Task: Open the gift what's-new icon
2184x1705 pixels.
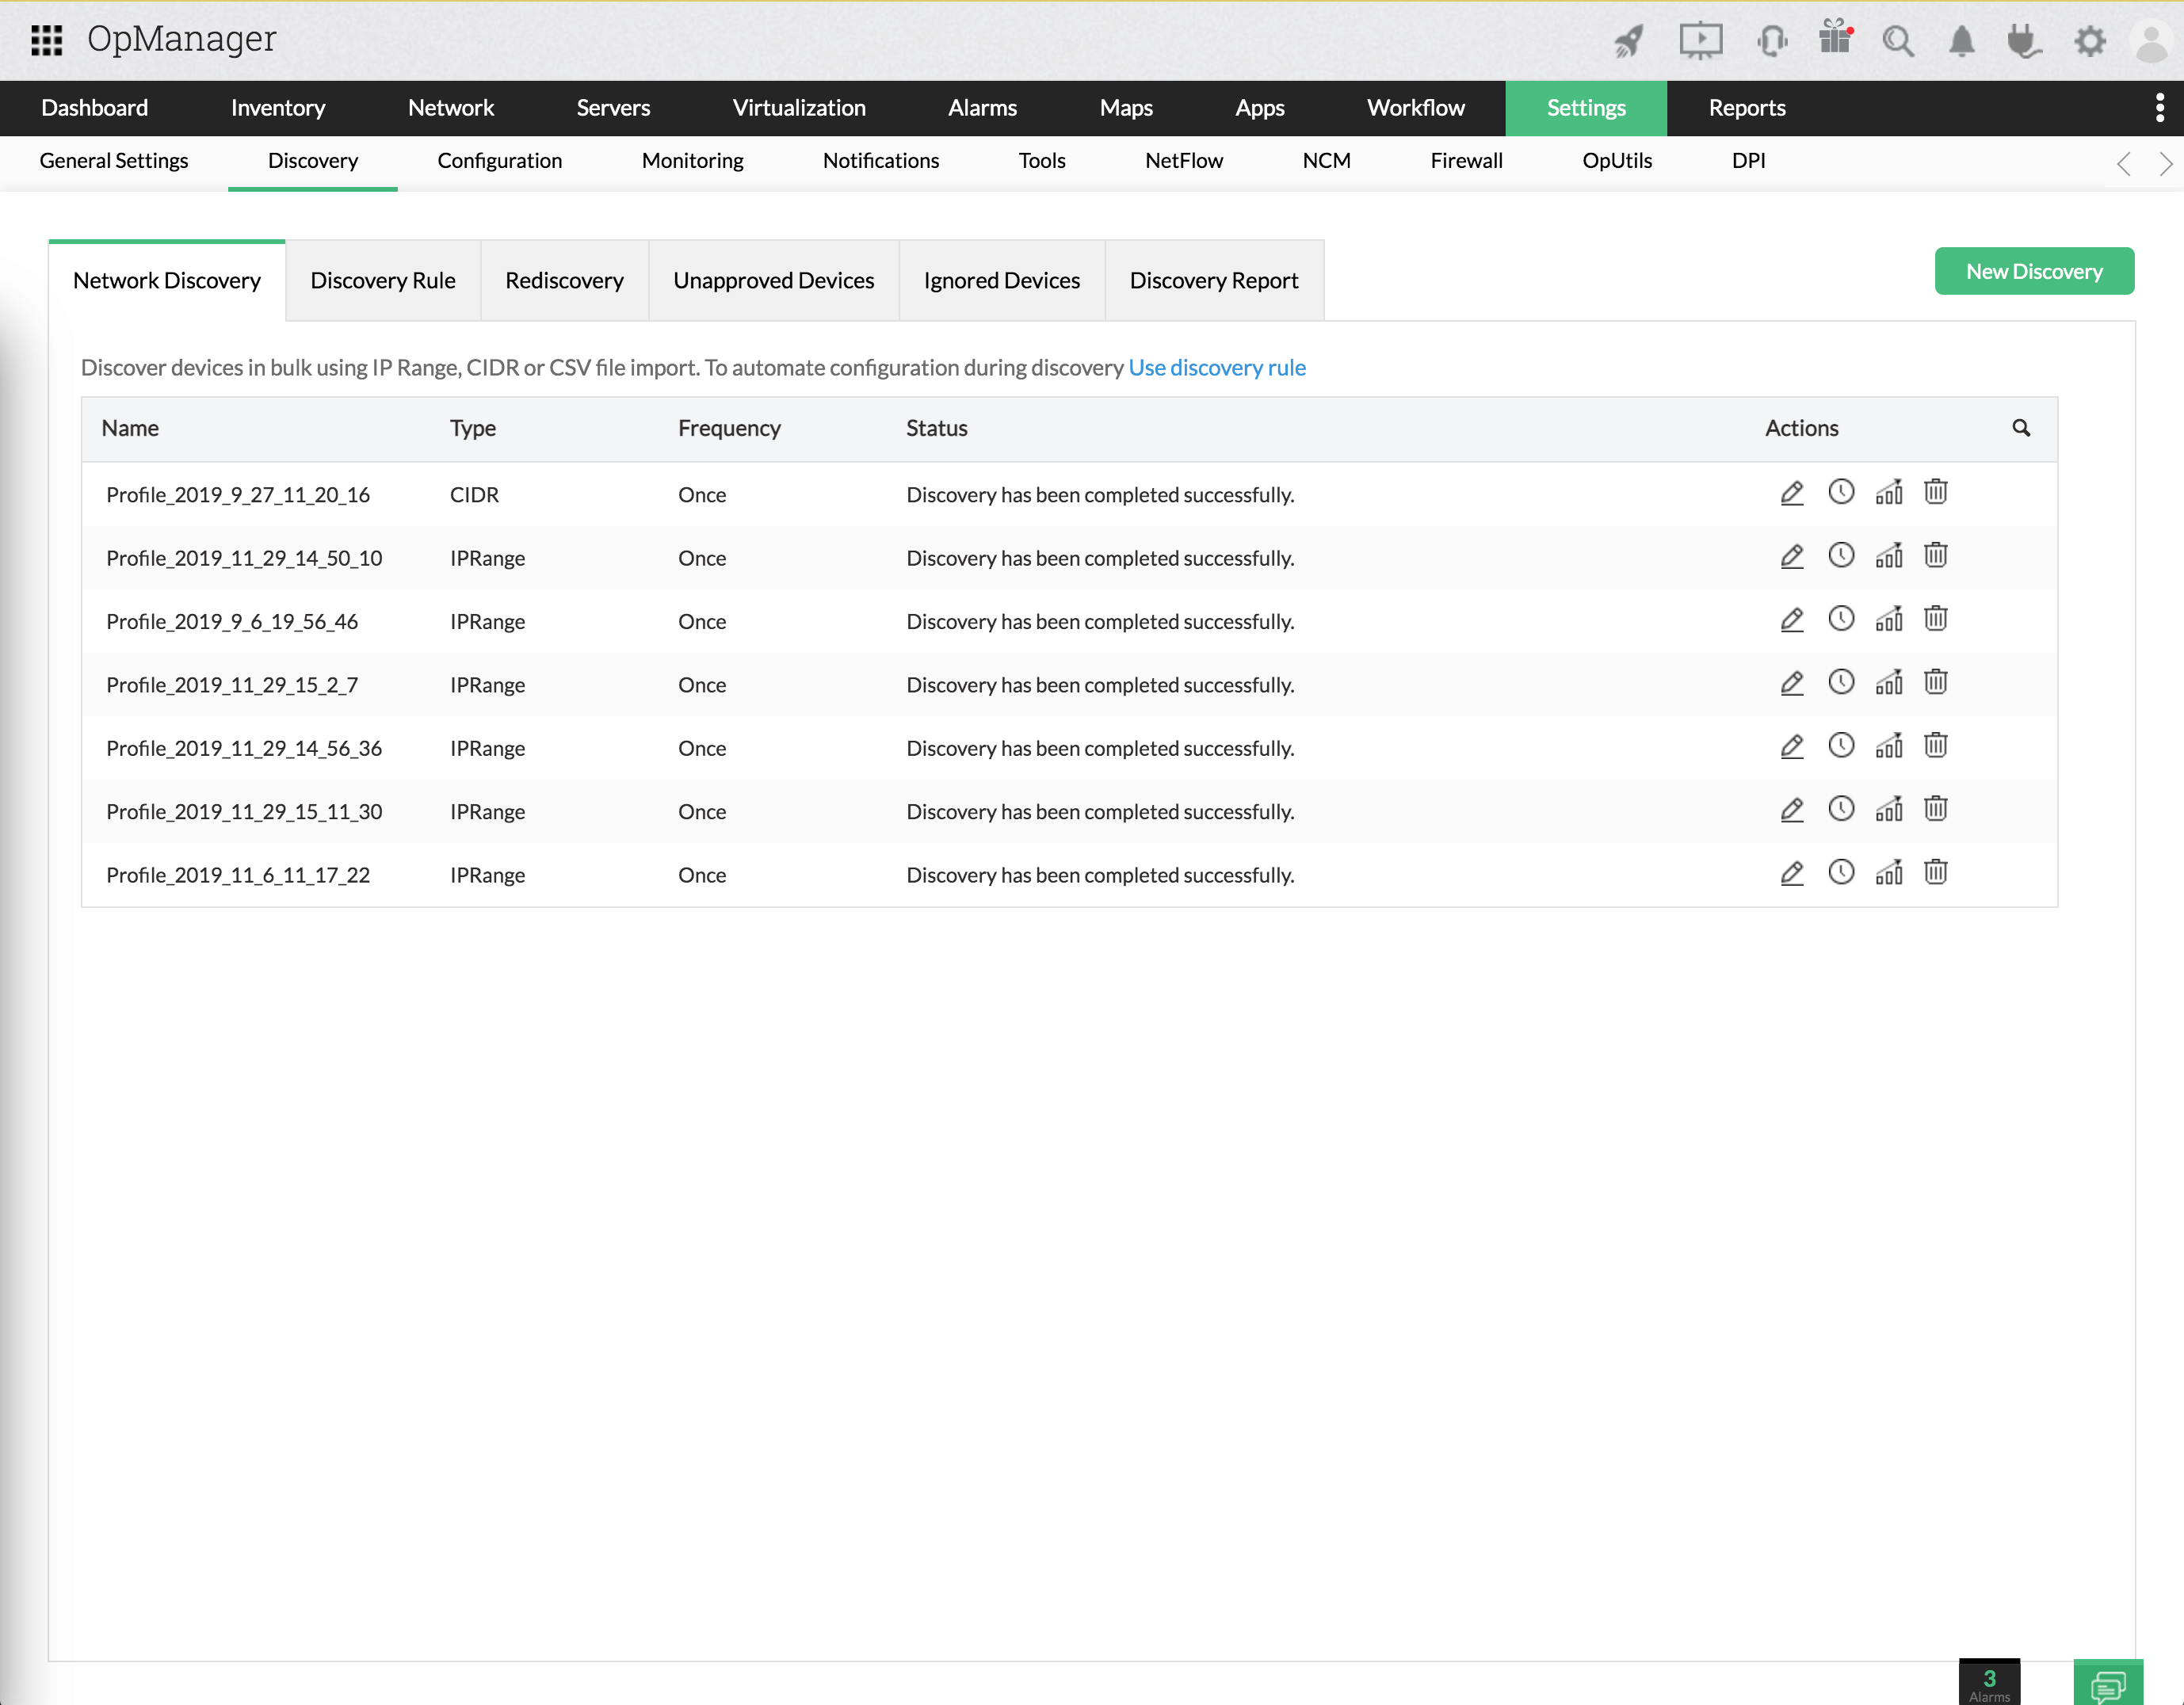Action: pos(1835,38)
